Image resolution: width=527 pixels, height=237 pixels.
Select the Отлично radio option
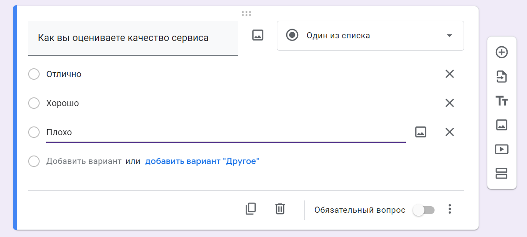point(34,74)
